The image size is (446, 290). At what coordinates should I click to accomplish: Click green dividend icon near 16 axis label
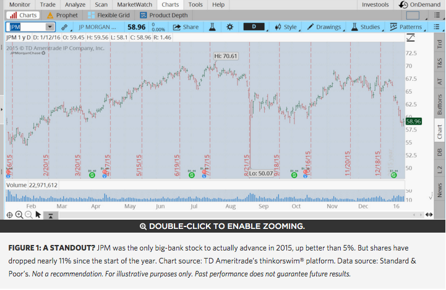[393, 175]
